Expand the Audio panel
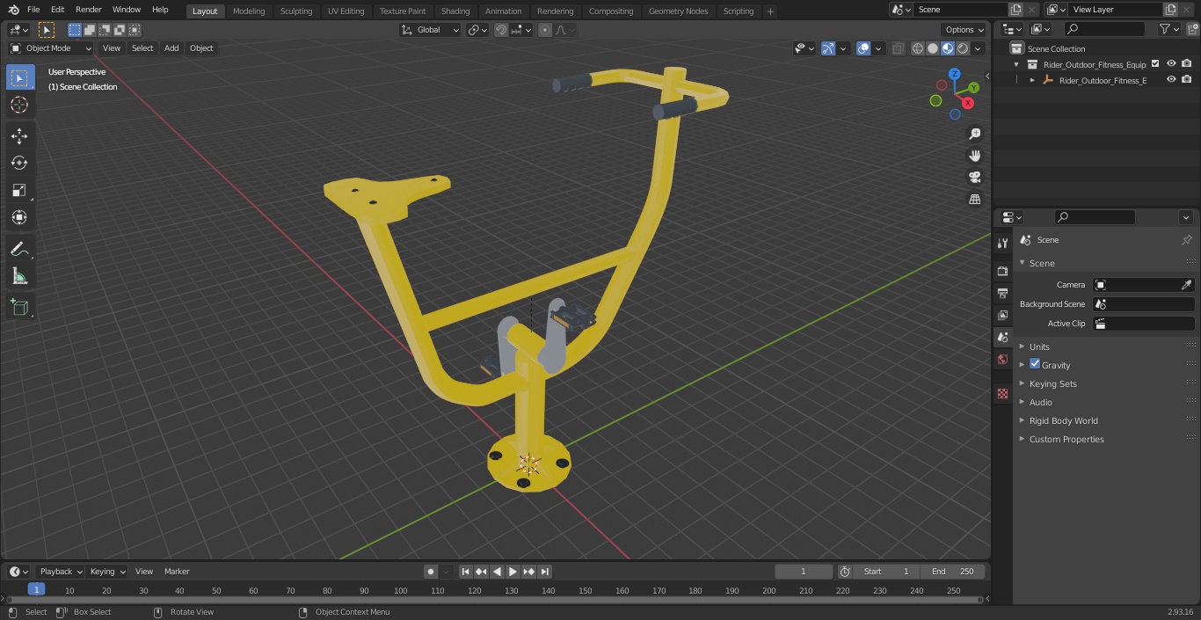The height and width of the screenshot is (620, 1201). tap(1041, 402)
